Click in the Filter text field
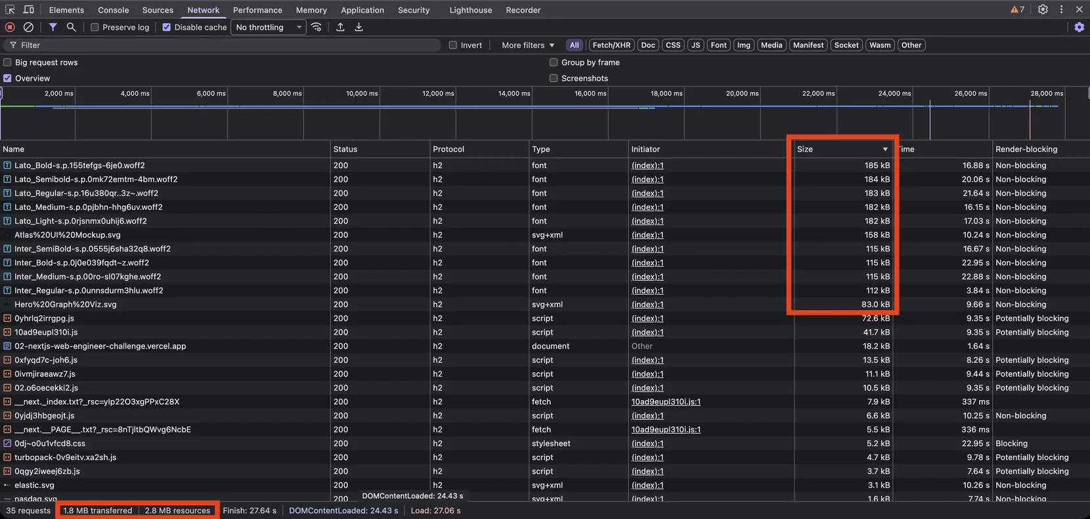Image resolution: width=1090 pixels, height=519 pixels. click(x=221, y=45)
